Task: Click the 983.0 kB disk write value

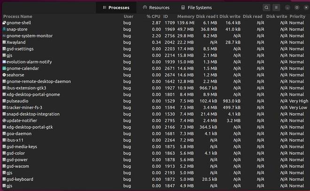Action: [x=232, y=101]
